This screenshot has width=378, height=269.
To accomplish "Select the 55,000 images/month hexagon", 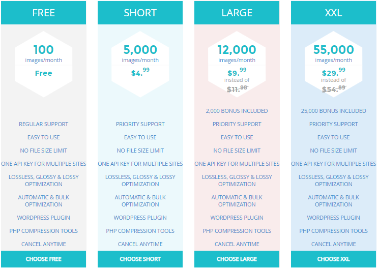I will (x=333, y=64).
